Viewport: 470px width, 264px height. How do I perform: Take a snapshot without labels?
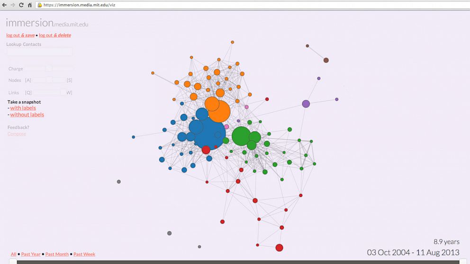click(27, 114)
